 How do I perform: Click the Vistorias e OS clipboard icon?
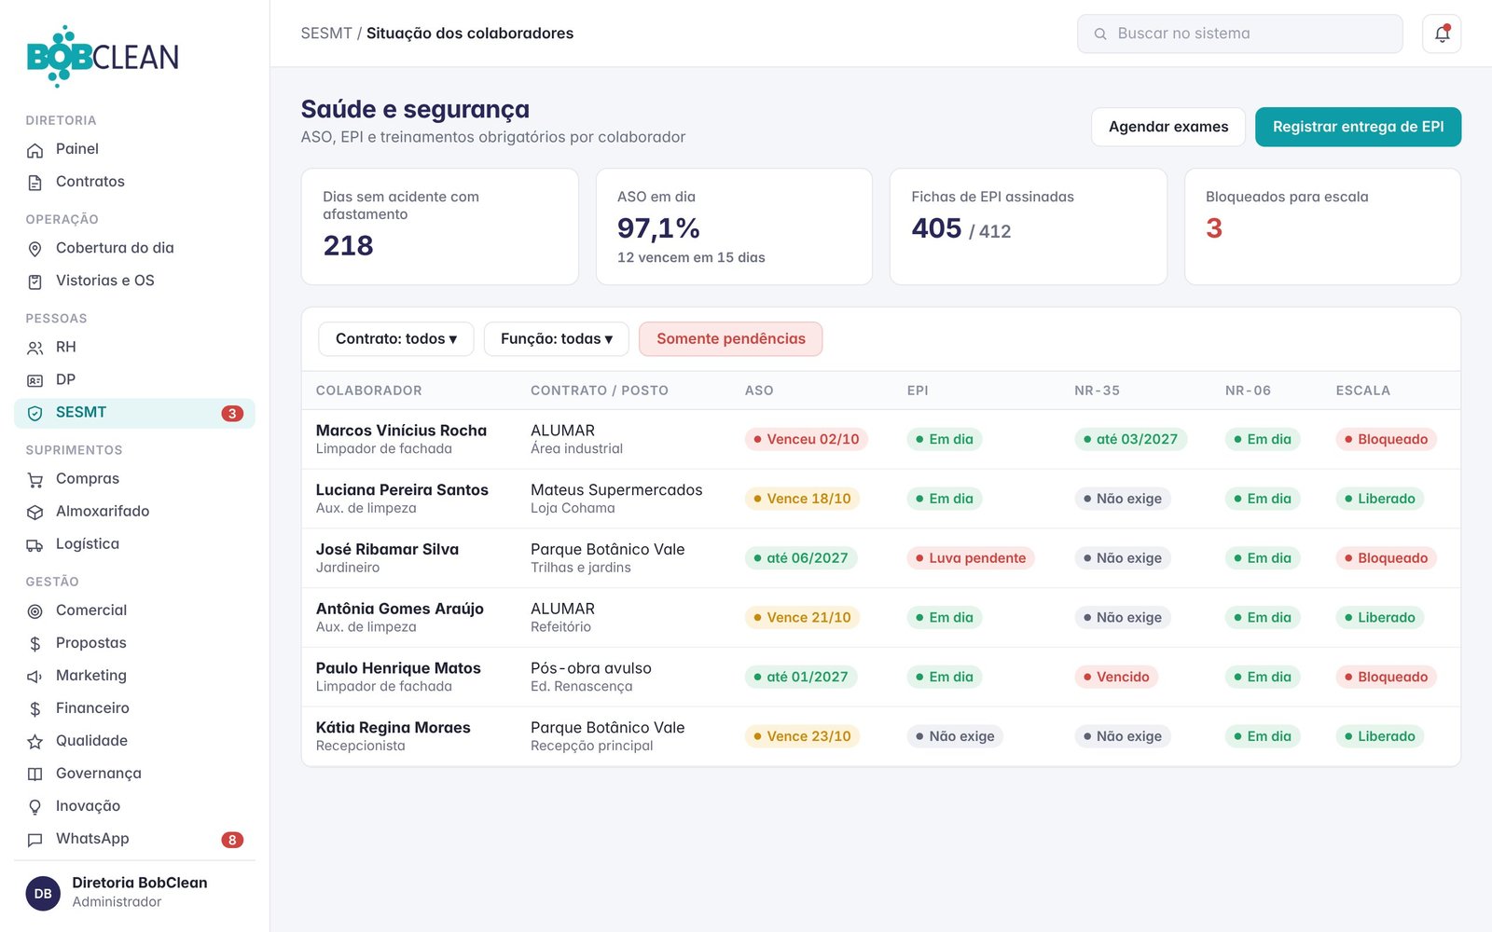click(x=35, y=281)
